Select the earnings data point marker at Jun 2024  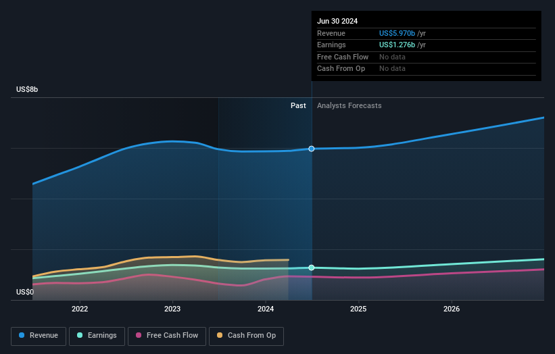click(x=312, y=268)
